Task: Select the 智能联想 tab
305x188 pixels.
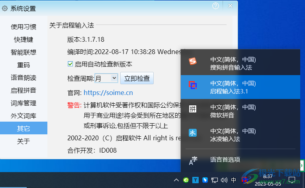Action: 23,52
